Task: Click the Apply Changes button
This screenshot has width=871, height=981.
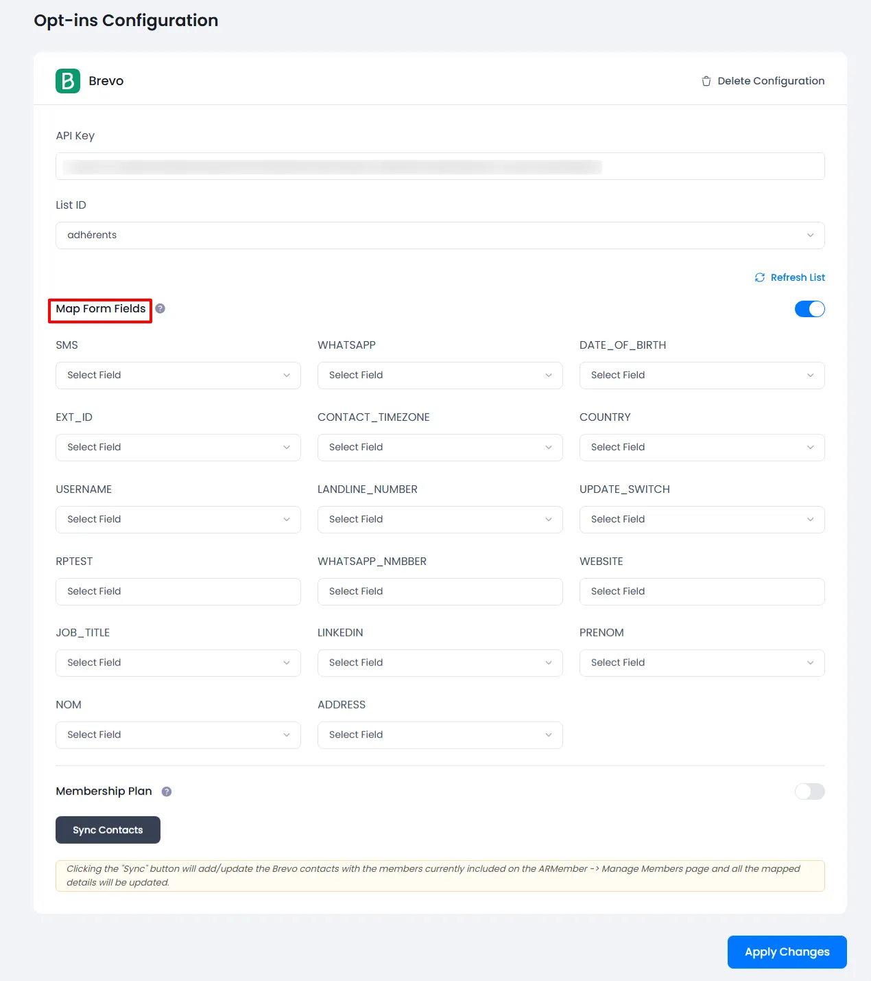Action: 787,952
